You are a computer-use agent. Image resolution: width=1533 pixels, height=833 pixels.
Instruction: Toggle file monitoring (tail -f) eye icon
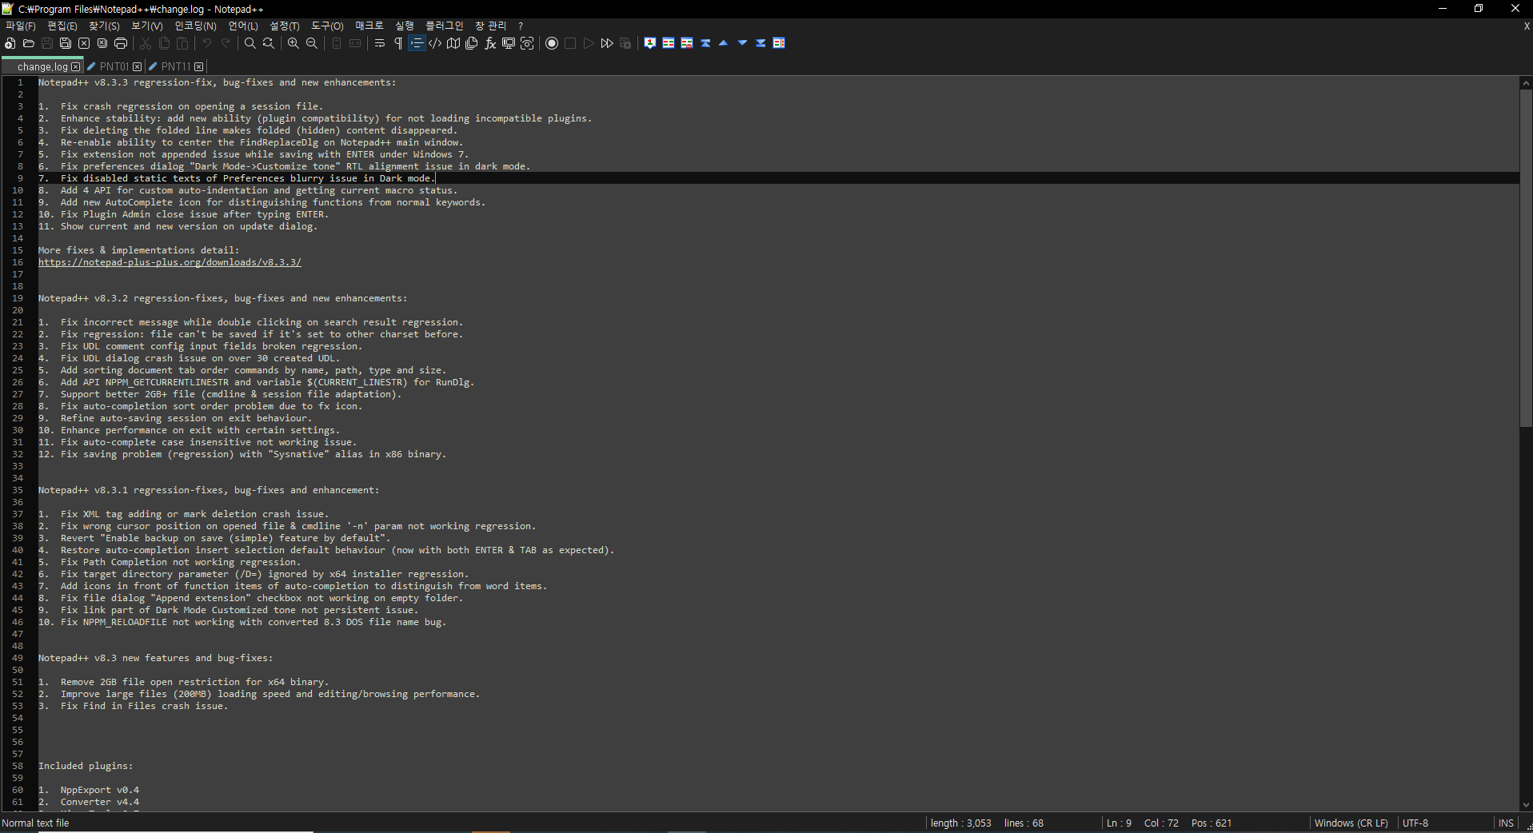click(527, 43)
